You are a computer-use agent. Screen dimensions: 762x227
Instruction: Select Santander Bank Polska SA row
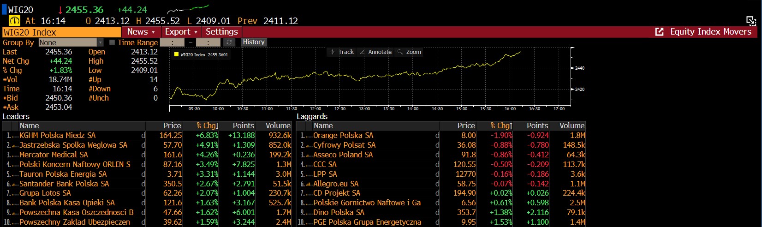[x=147, y=184]
